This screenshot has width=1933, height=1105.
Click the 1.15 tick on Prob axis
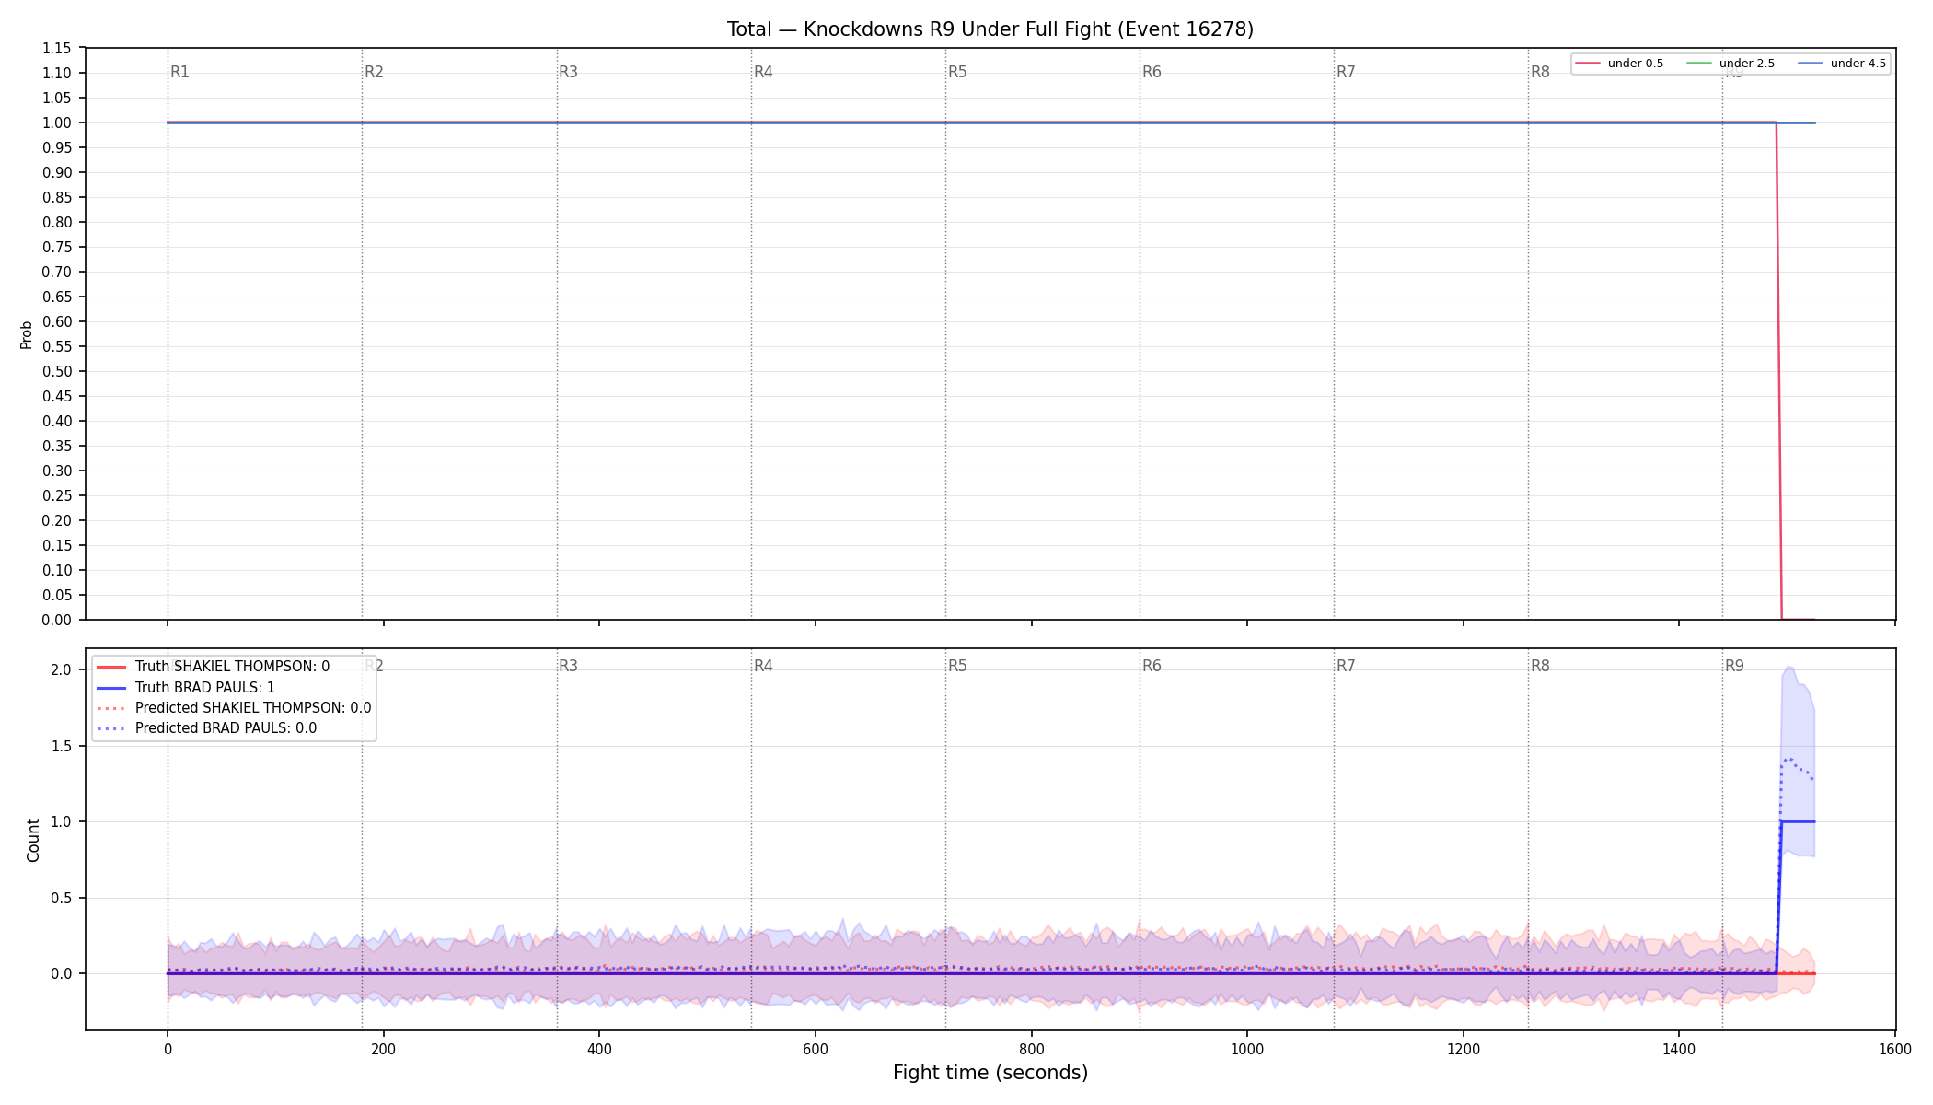pos(57,48)
